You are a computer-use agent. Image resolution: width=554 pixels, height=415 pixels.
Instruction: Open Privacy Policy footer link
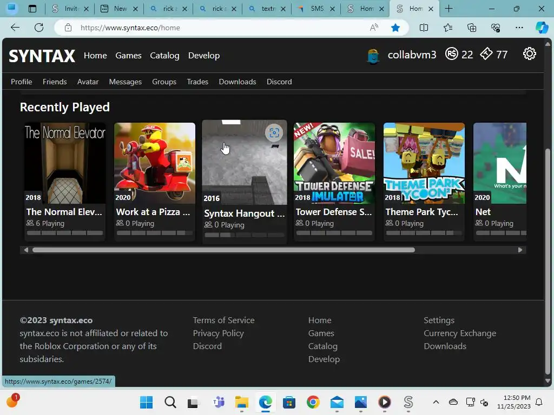click(x=219, y=333)
